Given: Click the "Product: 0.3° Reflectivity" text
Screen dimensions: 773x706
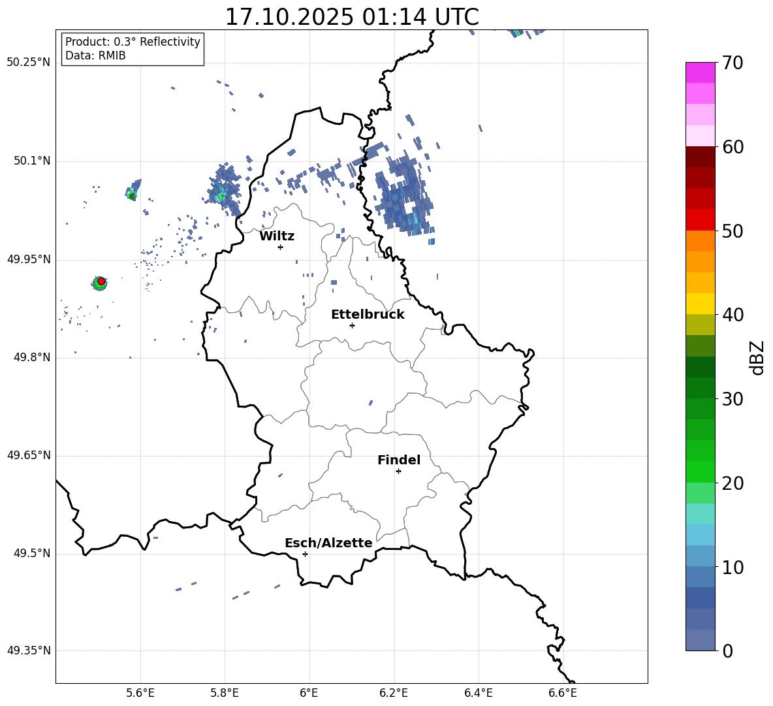Looking at the screenshot, I should point(133,41).
